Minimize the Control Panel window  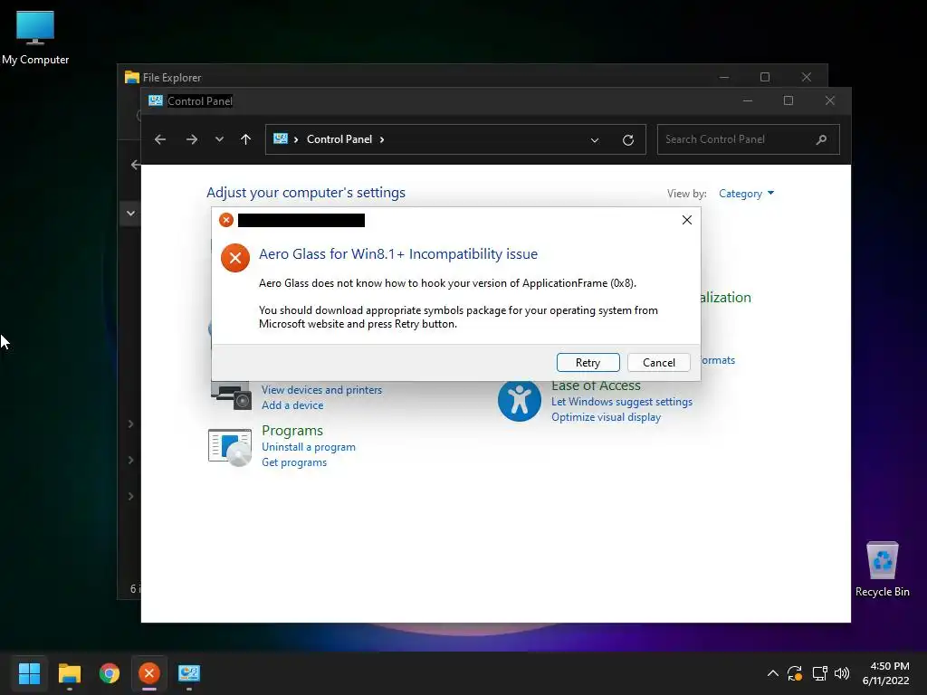(747, 100)
